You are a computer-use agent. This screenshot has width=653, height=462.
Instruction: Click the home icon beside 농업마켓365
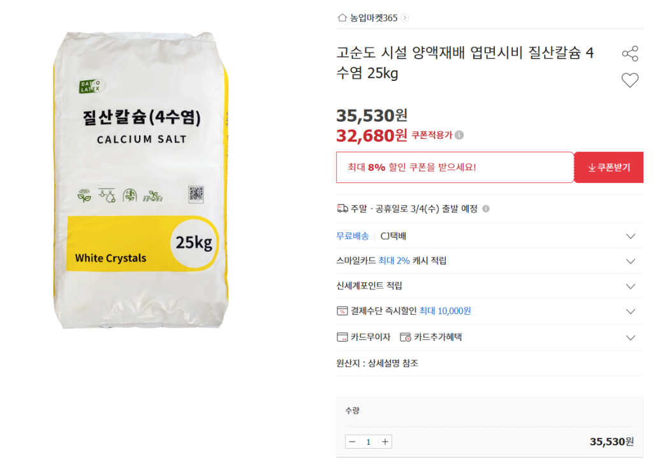coord(342,18)
